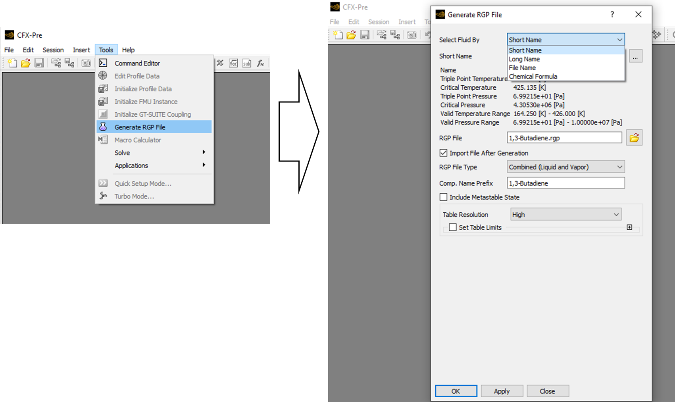Select the Expressions workspace icon
This screenshot has width=675, height=402.
[220, 63]
